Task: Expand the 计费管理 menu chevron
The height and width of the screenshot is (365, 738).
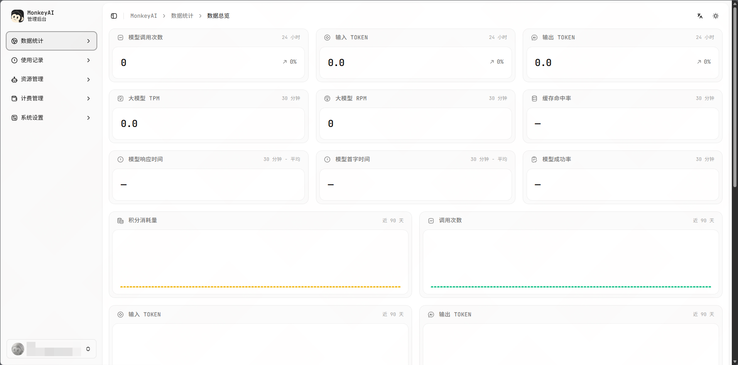Action: 88,98
